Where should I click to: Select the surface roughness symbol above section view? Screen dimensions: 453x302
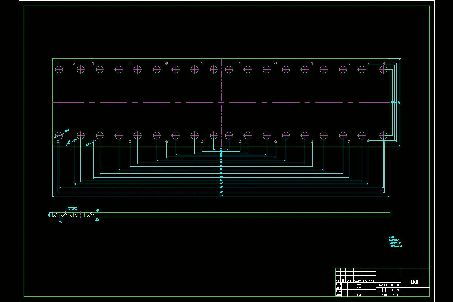97,210
